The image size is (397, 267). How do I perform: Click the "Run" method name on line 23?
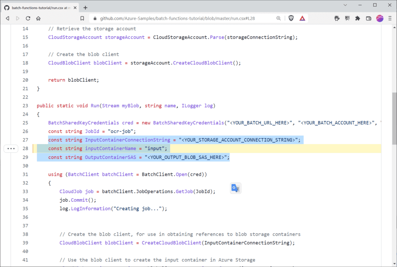95,106
